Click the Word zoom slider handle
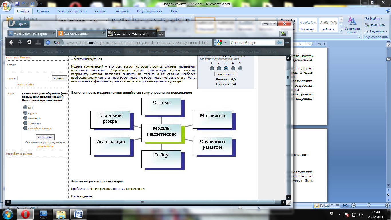Screen dimensions: 391x220 coord(369,205)
